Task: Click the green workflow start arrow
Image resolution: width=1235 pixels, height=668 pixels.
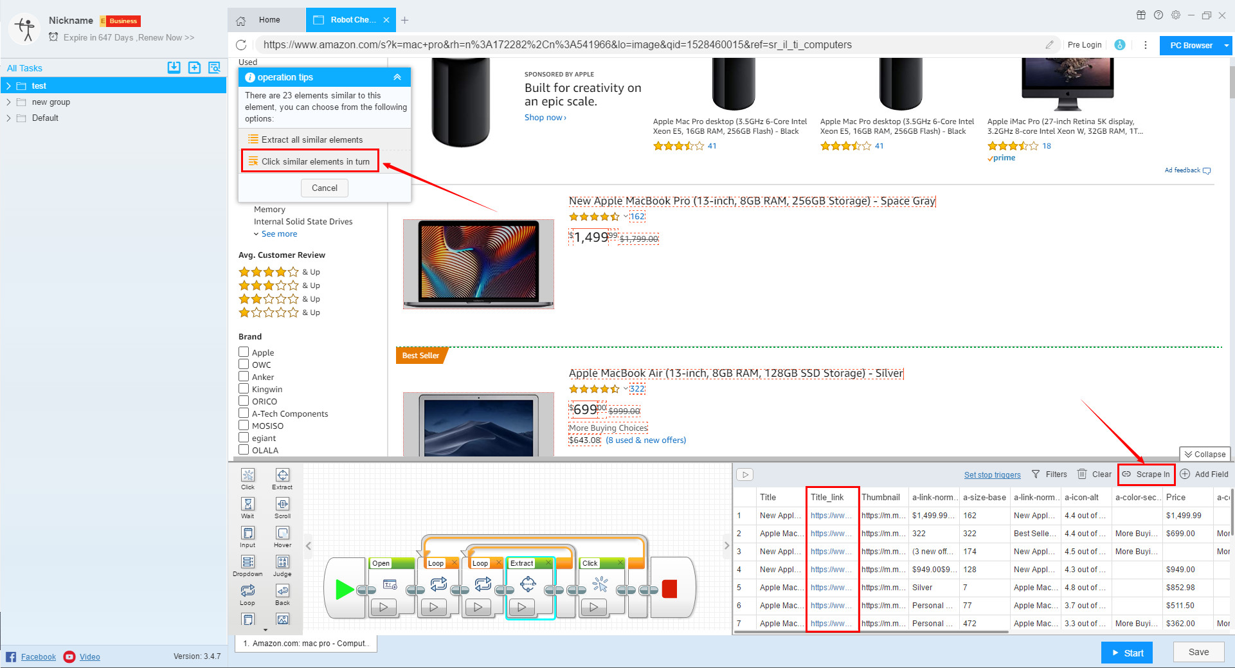Action: pyautogui.click(x=344, y=589)
